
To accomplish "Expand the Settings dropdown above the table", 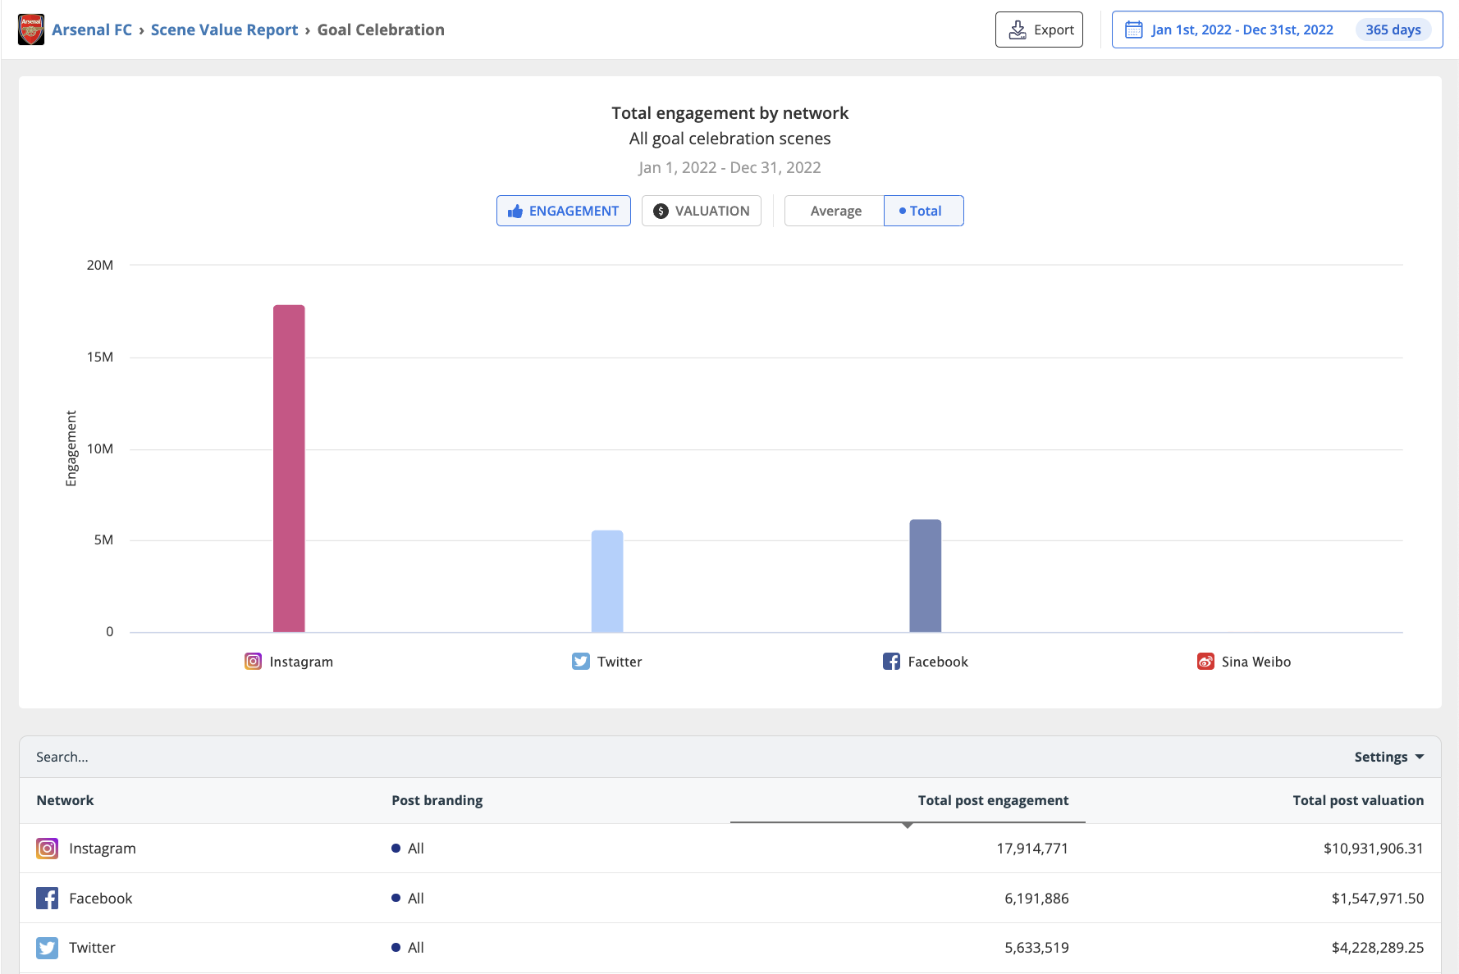I will [x=1388, y=757].
